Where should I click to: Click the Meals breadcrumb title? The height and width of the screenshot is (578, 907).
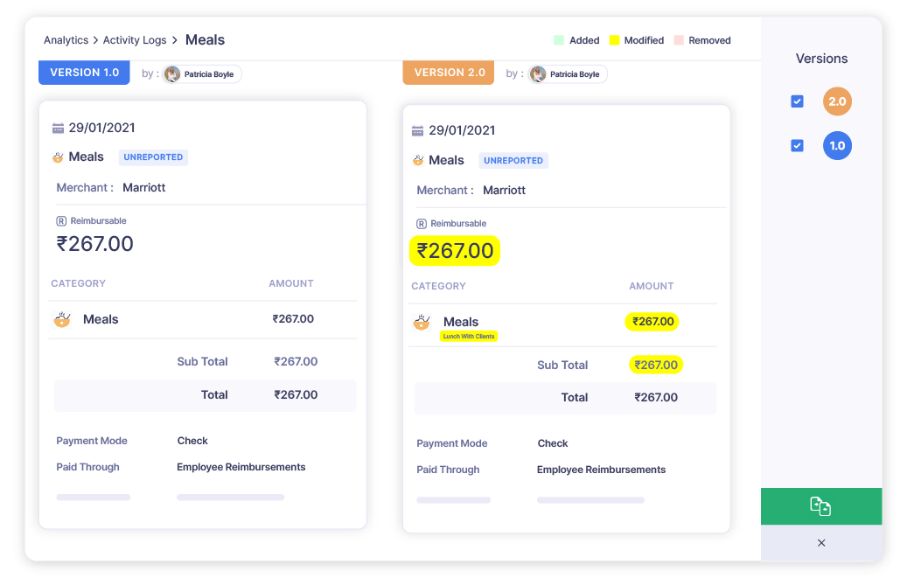pyautogui.click(x=205, y=39)
